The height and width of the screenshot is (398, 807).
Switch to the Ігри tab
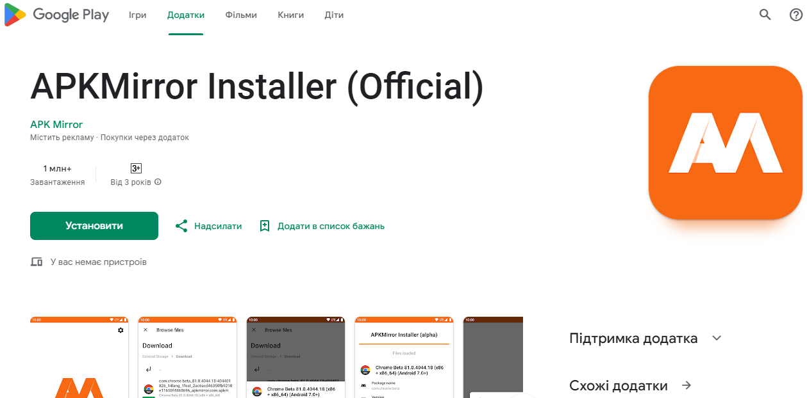(137, 15)
